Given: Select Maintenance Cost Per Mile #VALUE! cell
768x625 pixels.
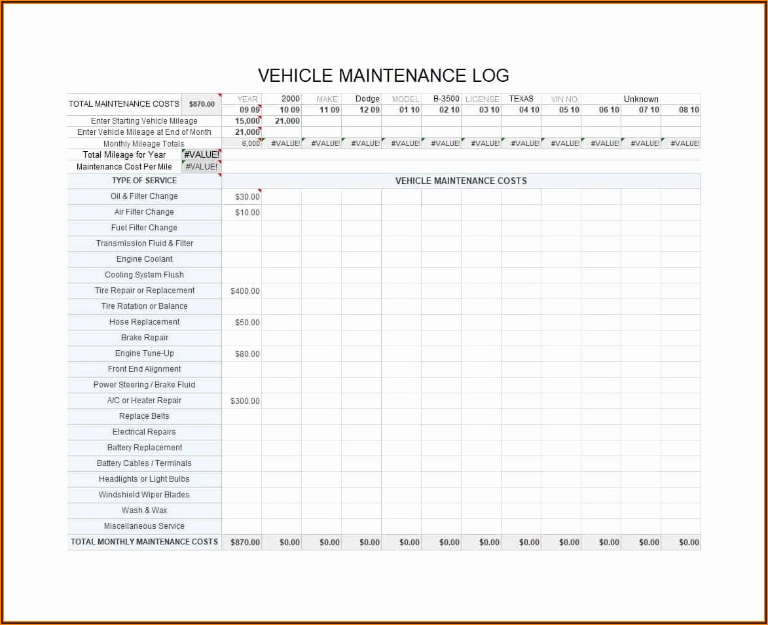Looking at the screenshot, I should point(202,167).
